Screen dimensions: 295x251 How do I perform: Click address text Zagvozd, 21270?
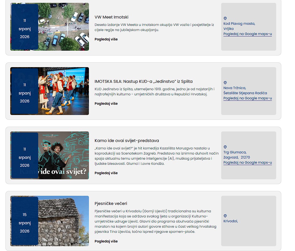237,157
